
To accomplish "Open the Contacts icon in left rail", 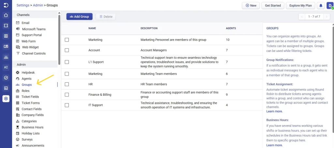I will (6, 36).
